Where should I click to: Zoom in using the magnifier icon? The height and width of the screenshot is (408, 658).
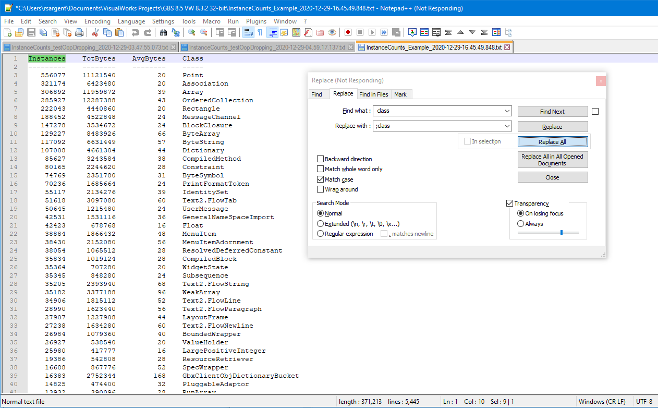point(192,32)
